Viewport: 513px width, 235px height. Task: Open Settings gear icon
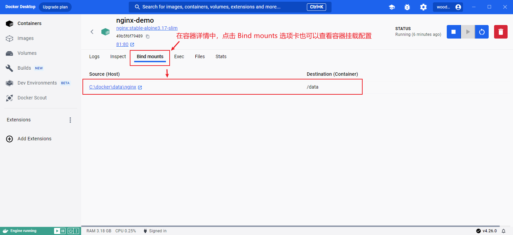coord(423,7)
